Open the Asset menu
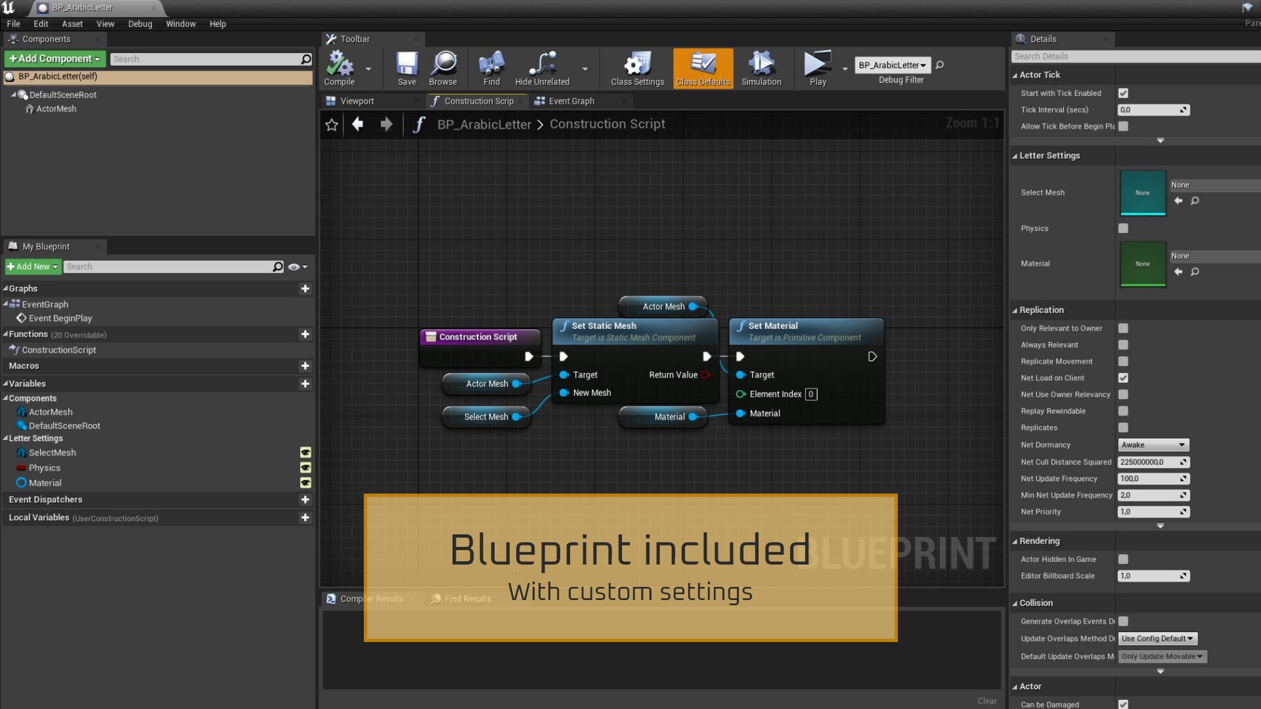This screenshot has width=1261, height=709. (72, 24)
